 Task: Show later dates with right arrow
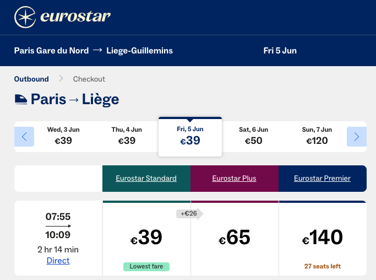pos(357,137)
